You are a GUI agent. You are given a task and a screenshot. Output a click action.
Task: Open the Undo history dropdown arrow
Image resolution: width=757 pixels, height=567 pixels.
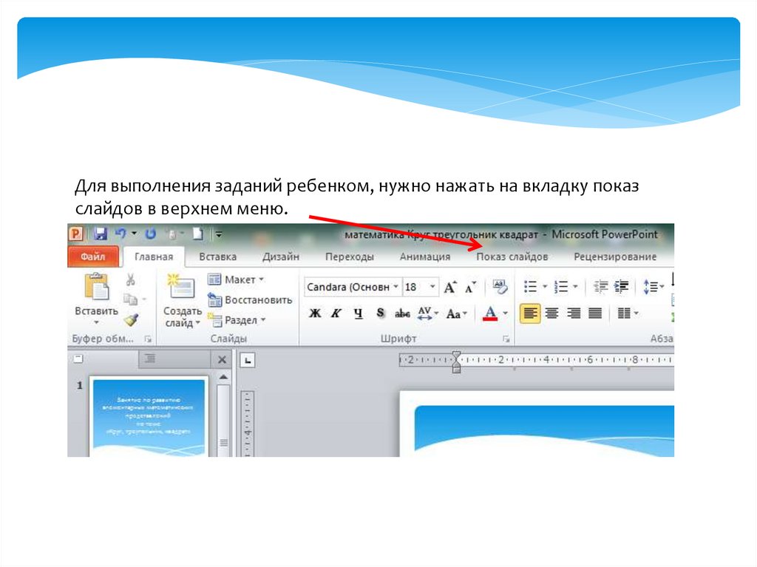coord(134,234)
